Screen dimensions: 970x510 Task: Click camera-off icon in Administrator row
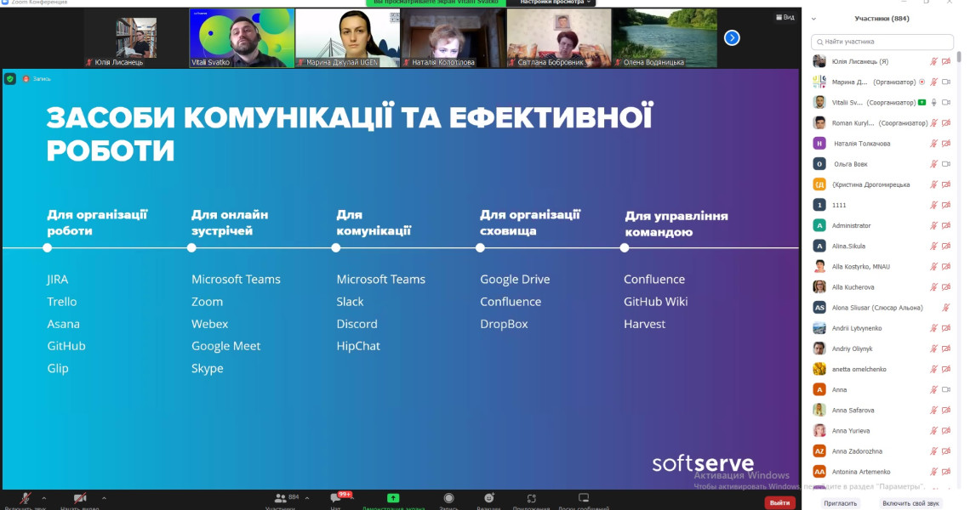946,225
